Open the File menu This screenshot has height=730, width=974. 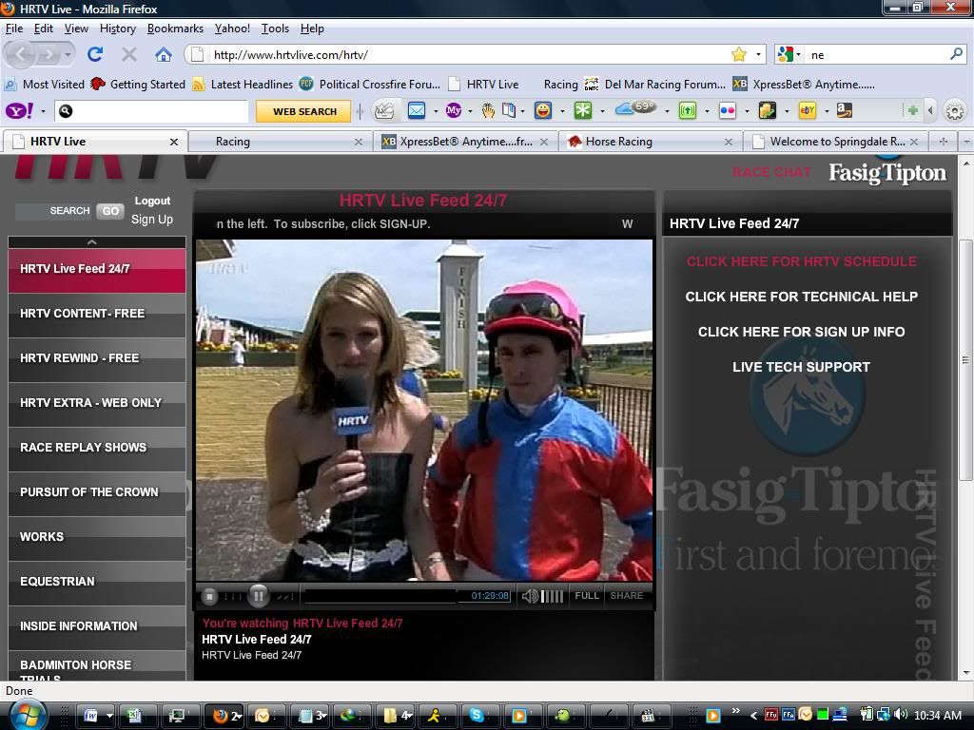tap(13, 29)
